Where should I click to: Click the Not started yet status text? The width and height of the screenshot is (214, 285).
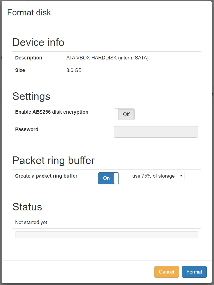tap(31, 222)
